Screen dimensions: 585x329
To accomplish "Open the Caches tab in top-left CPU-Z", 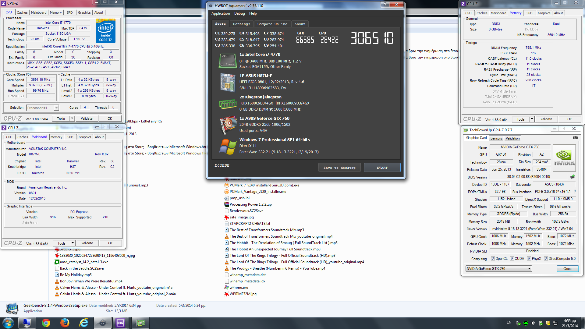I will 22,12.
